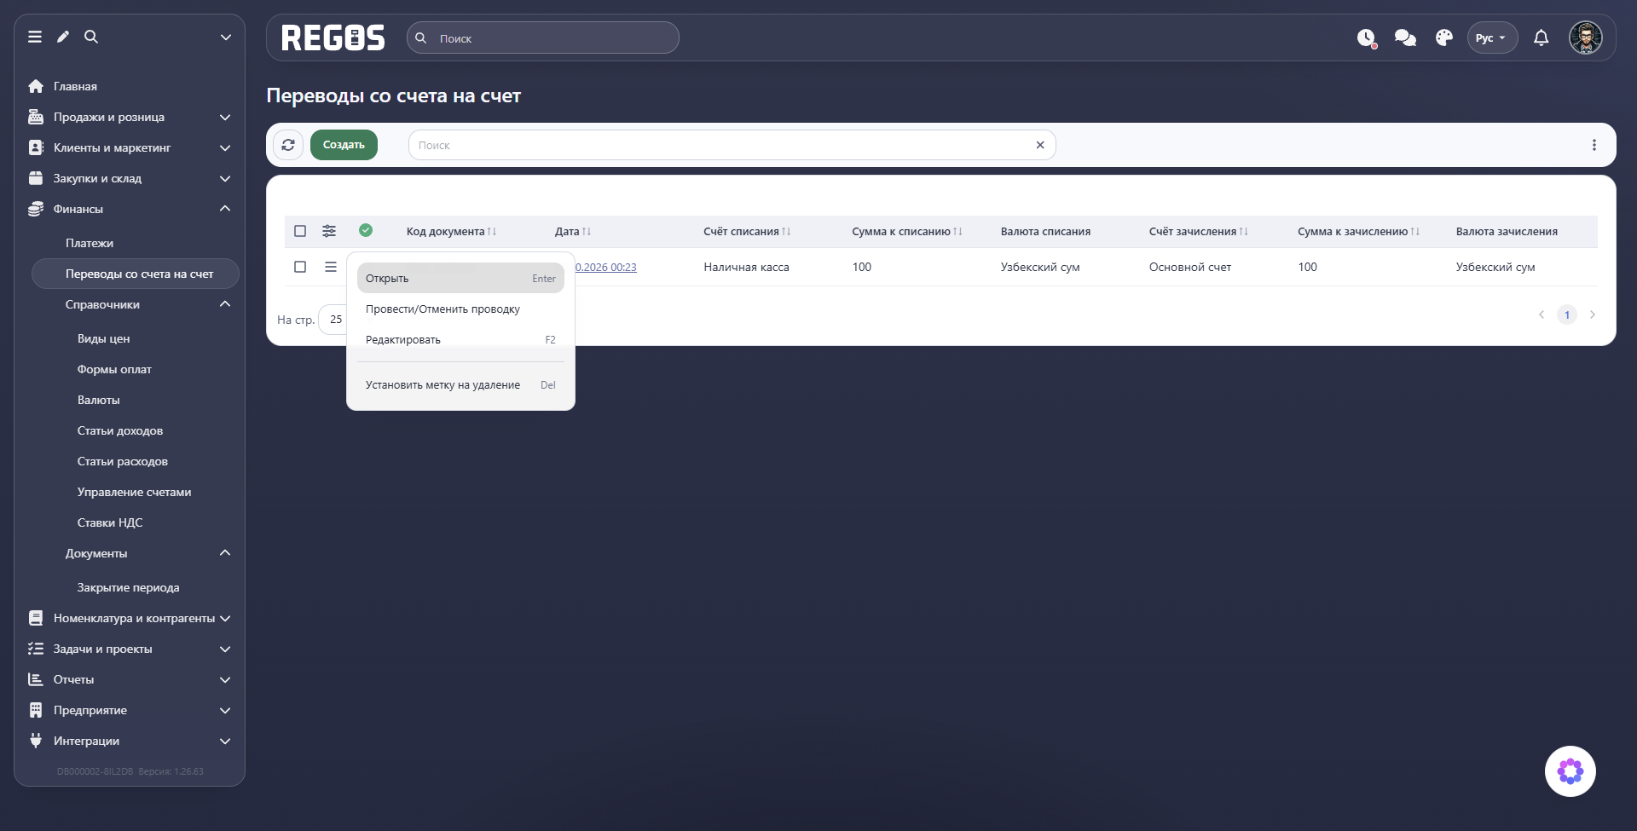The height and width of the screenshot is (831, 1637).
Task: Go to Главная home item
Action: pyautogui.click(x=75, y=86)
